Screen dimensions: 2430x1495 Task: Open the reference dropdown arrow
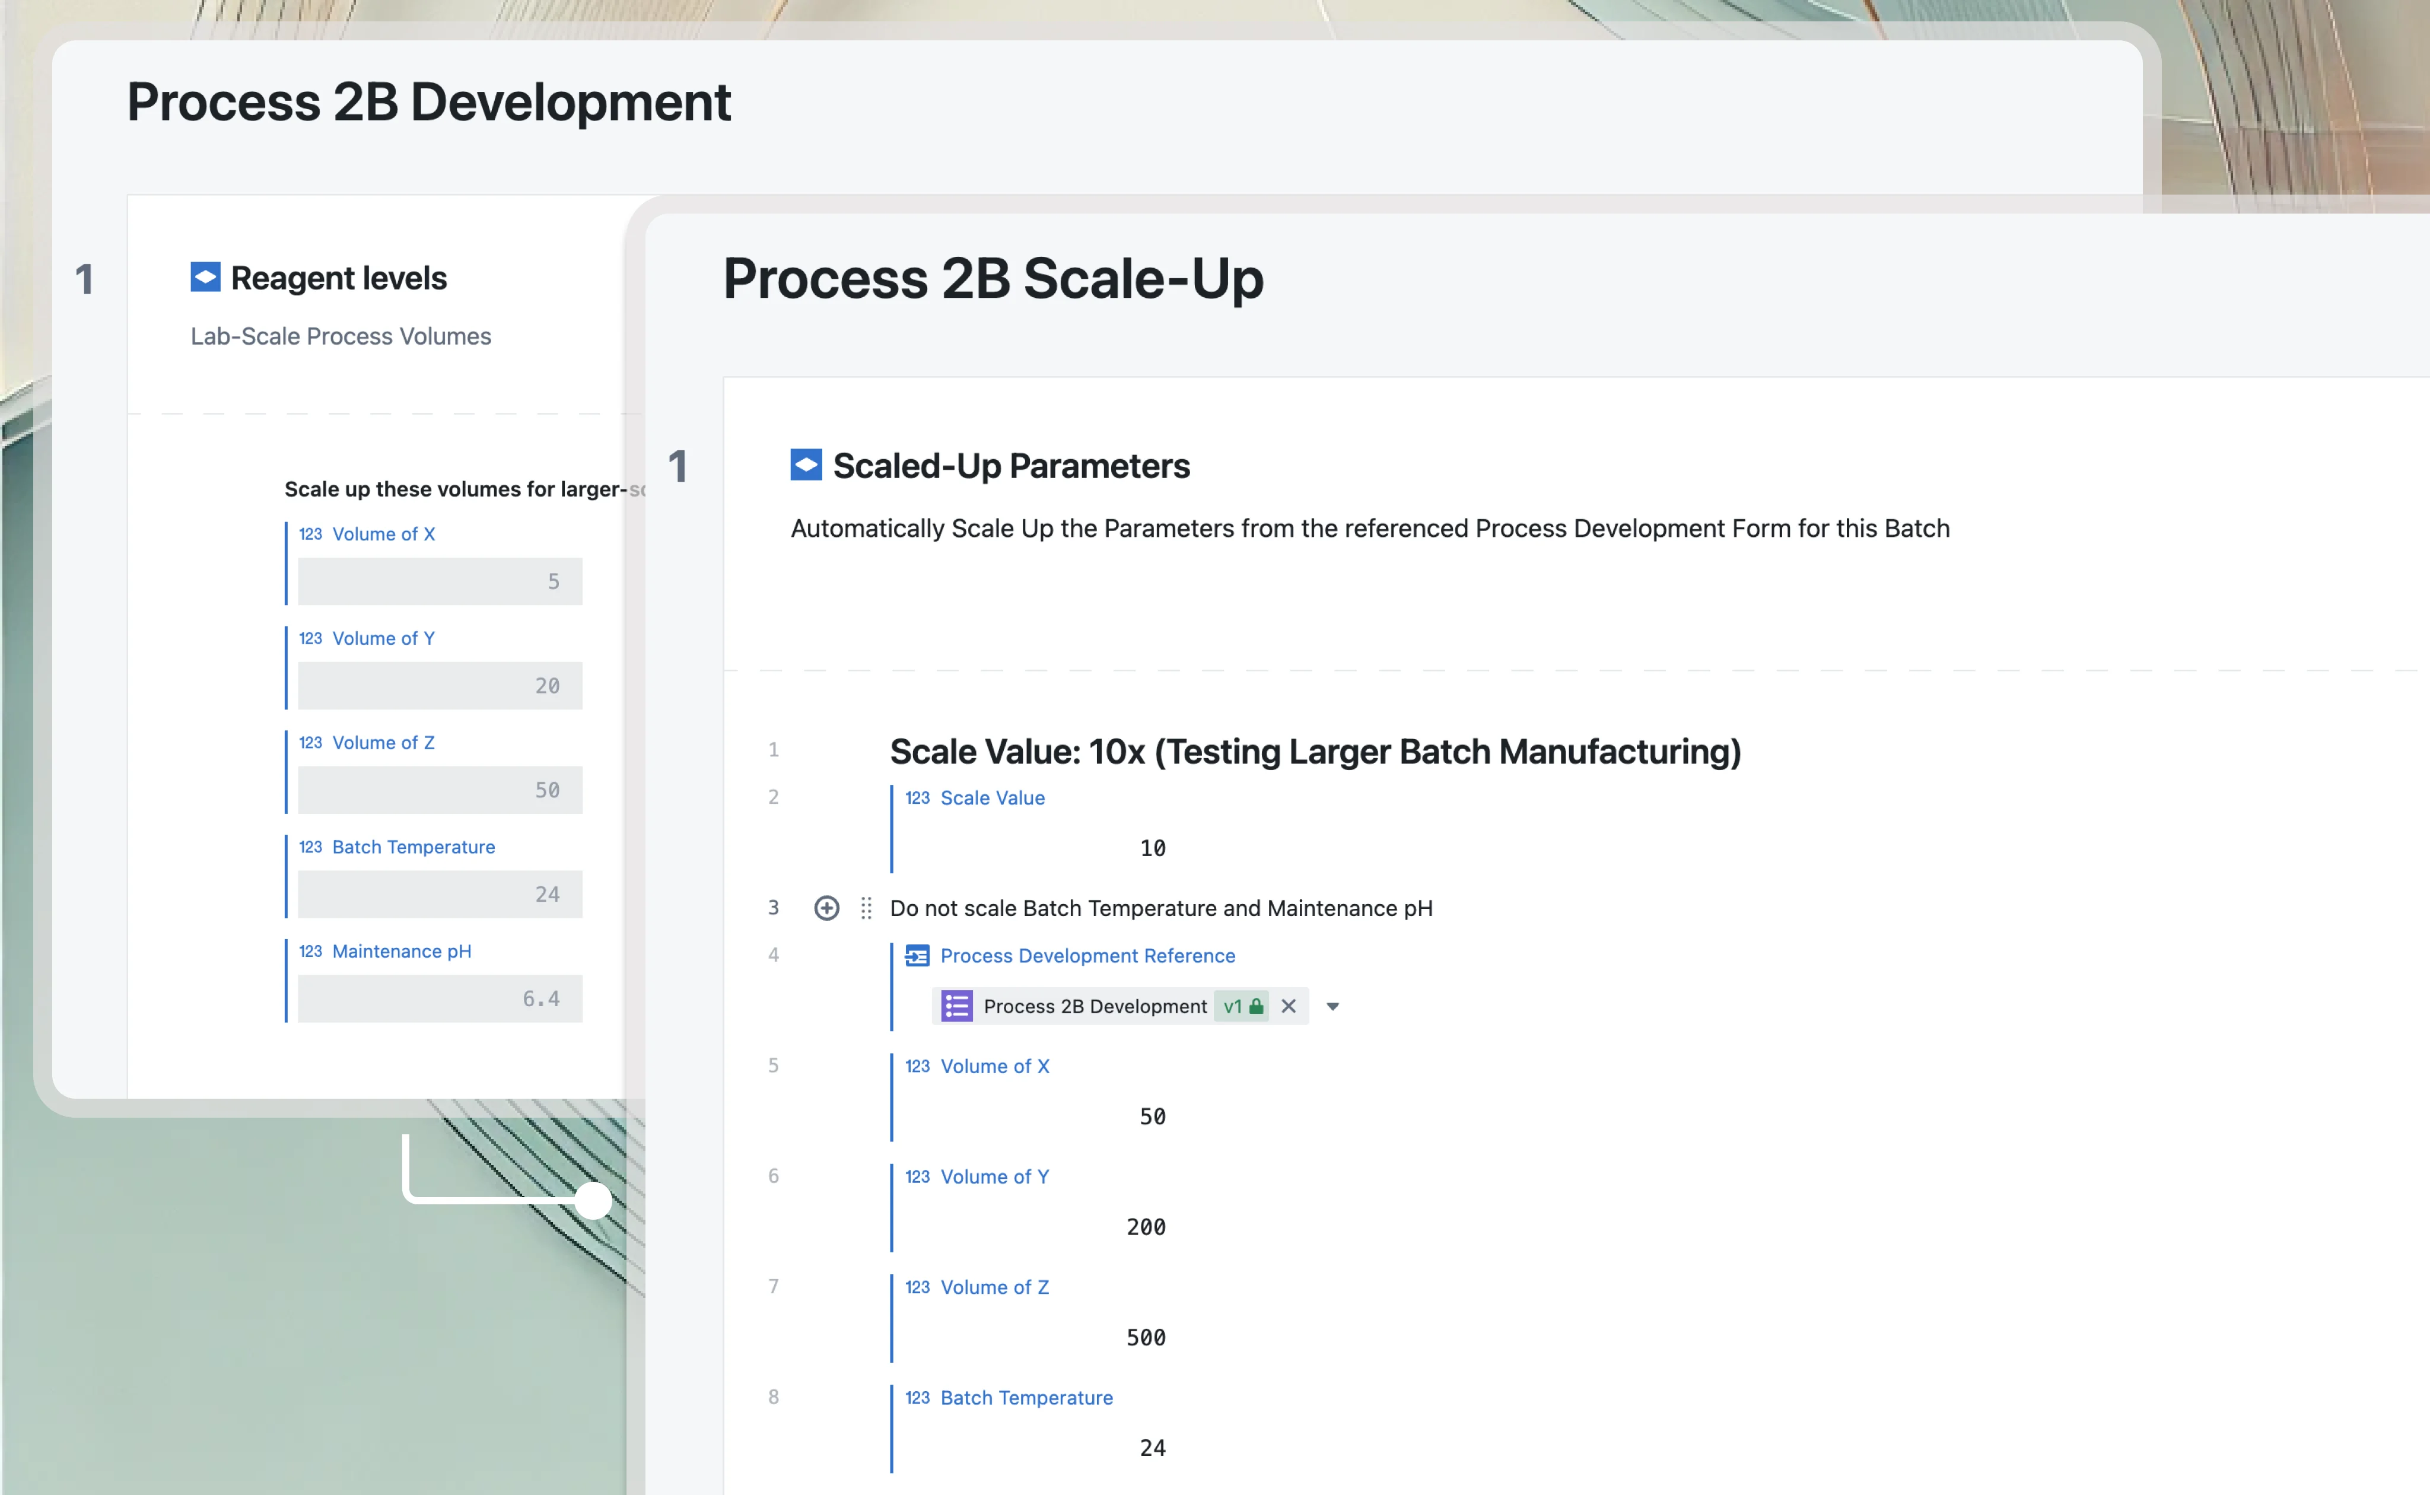click(x=1332, y=1007)
